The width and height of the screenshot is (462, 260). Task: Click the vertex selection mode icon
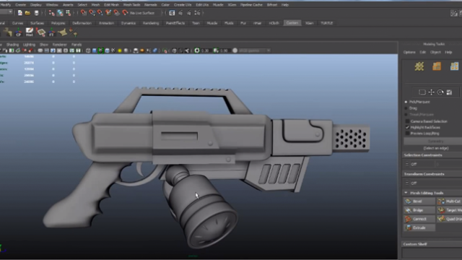tap(419, 66)
